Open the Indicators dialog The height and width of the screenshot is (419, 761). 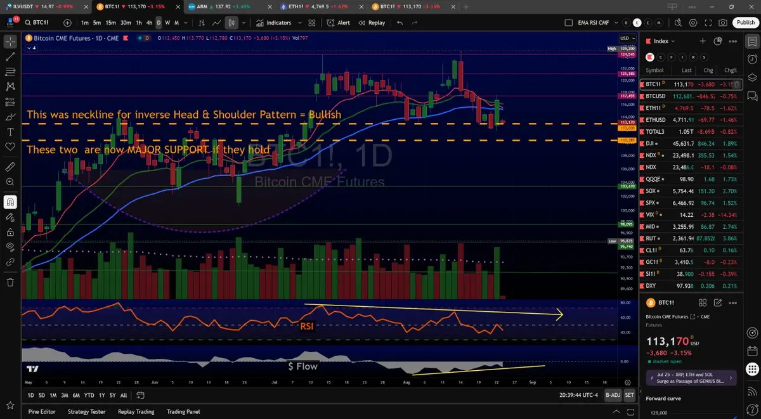click(274, 23)
